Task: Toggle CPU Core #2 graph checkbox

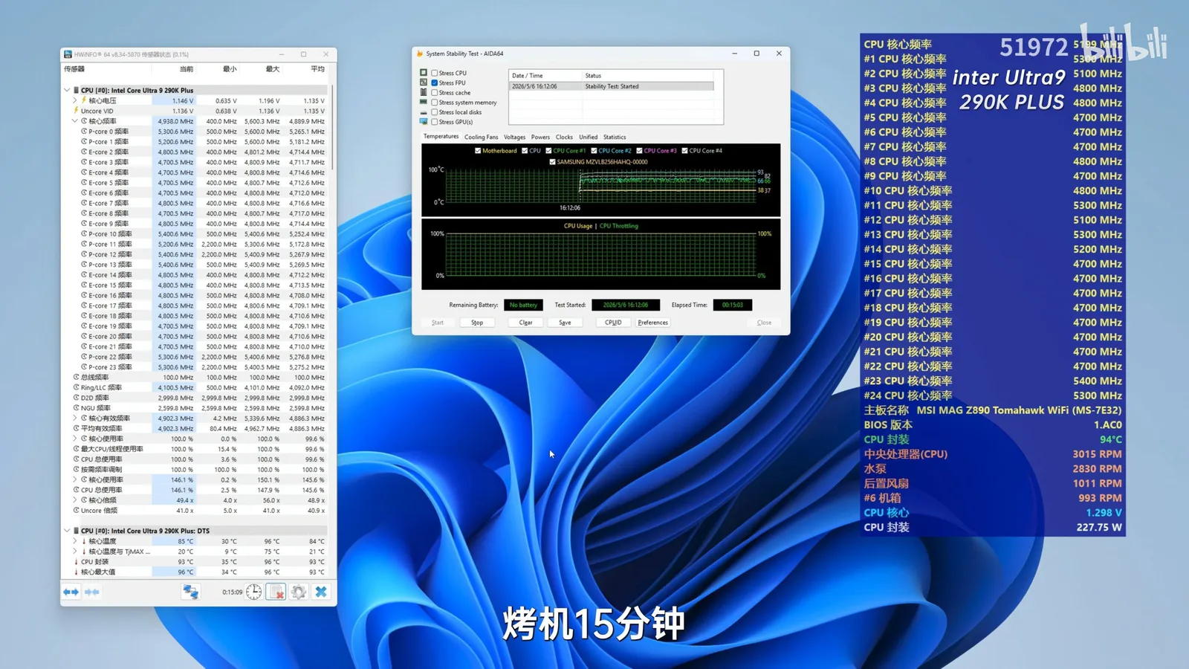Action: click(594, 151)
